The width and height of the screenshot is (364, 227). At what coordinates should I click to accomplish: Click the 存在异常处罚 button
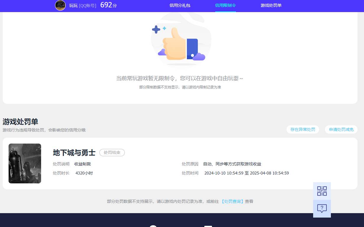(x=302, y=129)
